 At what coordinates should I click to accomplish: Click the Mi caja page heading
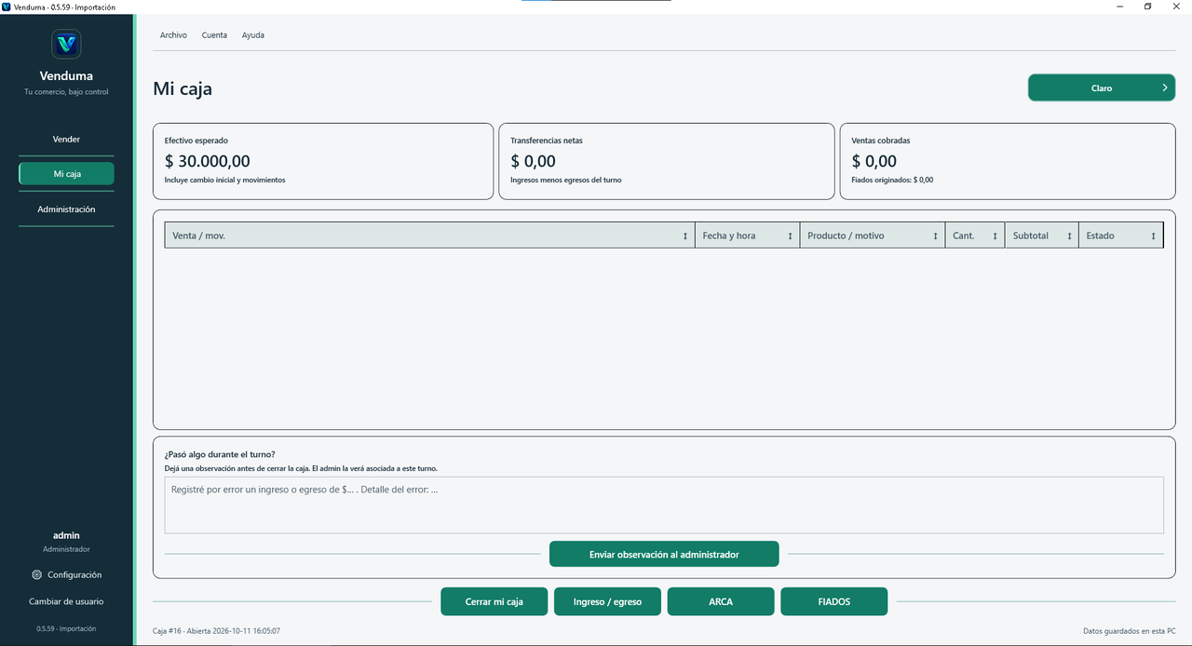point(183,89)
